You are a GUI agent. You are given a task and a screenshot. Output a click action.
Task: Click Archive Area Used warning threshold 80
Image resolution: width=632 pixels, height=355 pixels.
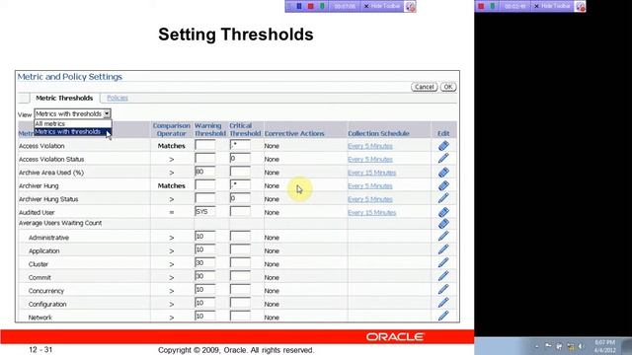coord(205,172)
